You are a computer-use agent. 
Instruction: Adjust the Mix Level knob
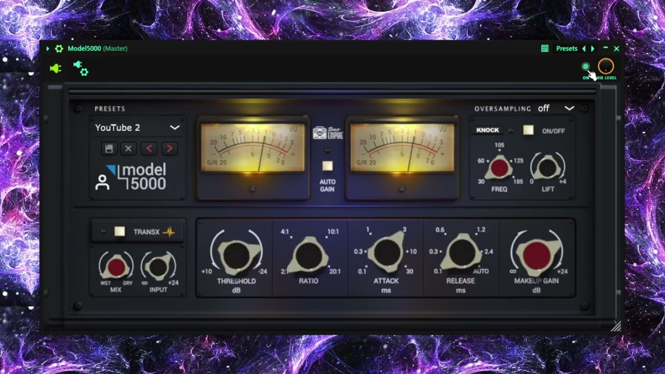click(606, 66)
